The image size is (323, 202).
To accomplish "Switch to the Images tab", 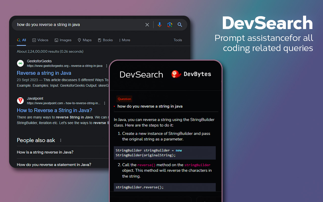I will point(63,40).
